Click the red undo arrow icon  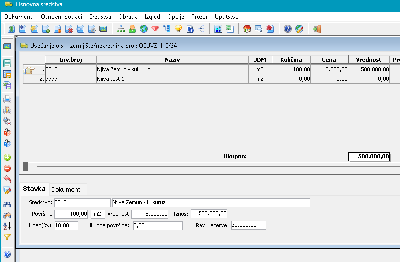tap(7, 179)
